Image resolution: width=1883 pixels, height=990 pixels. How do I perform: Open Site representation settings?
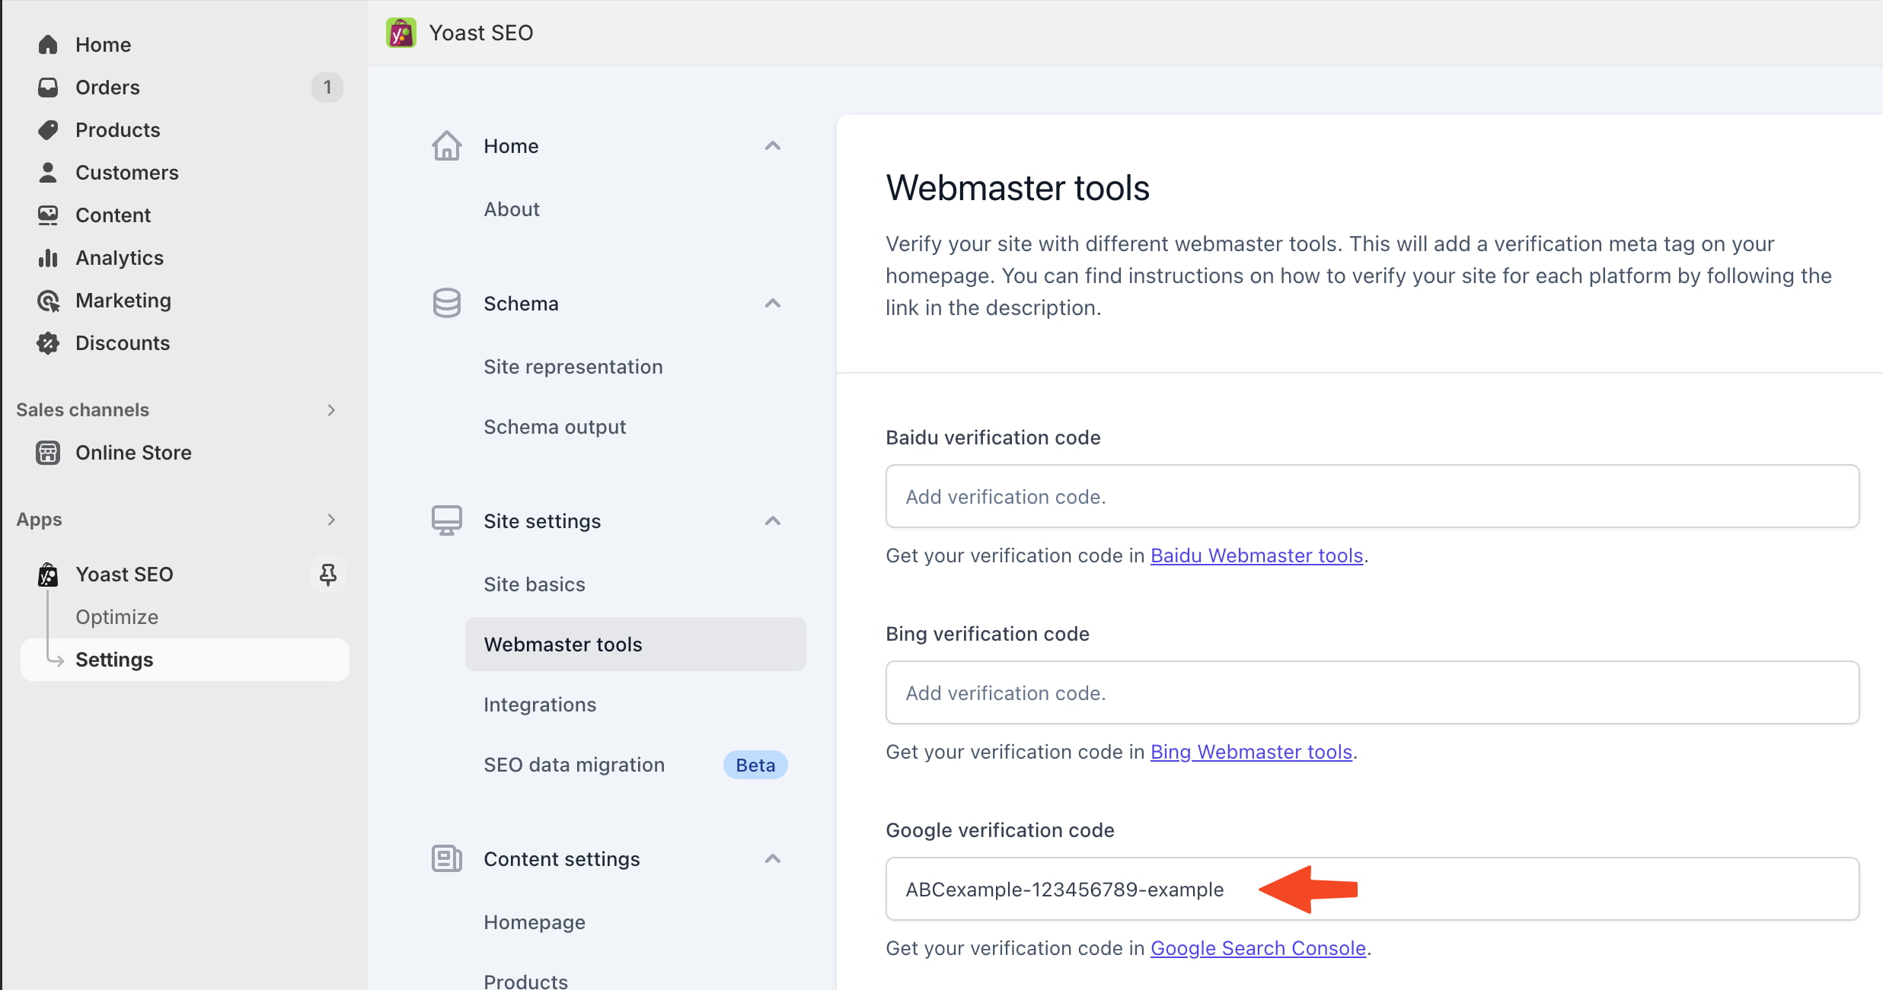click(573, 367)
